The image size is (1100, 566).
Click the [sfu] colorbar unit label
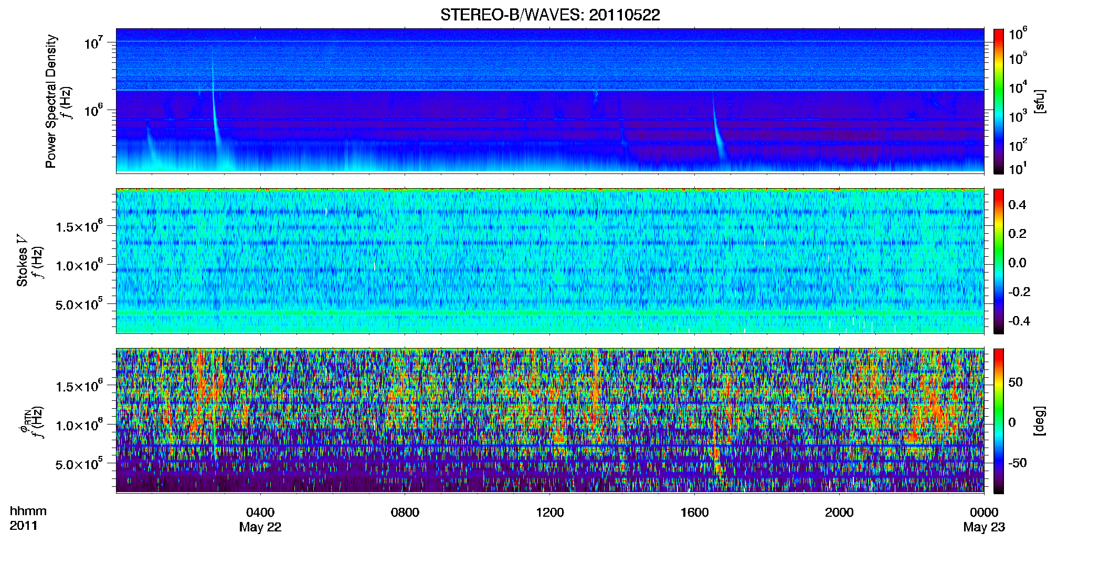pyautogui.click(x=1040, y=101)
